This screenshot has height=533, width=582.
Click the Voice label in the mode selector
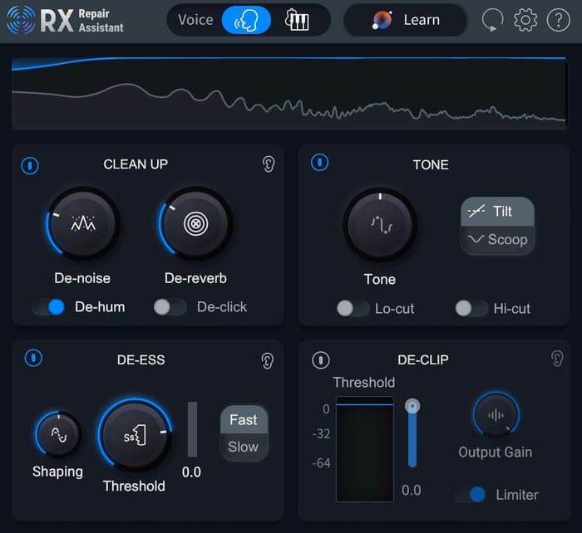[195, 20]
